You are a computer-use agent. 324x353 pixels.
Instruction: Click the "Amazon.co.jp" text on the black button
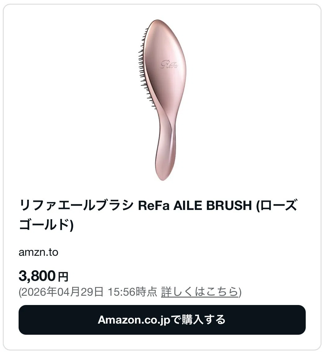pyautogui.click(x=134, y=320)
